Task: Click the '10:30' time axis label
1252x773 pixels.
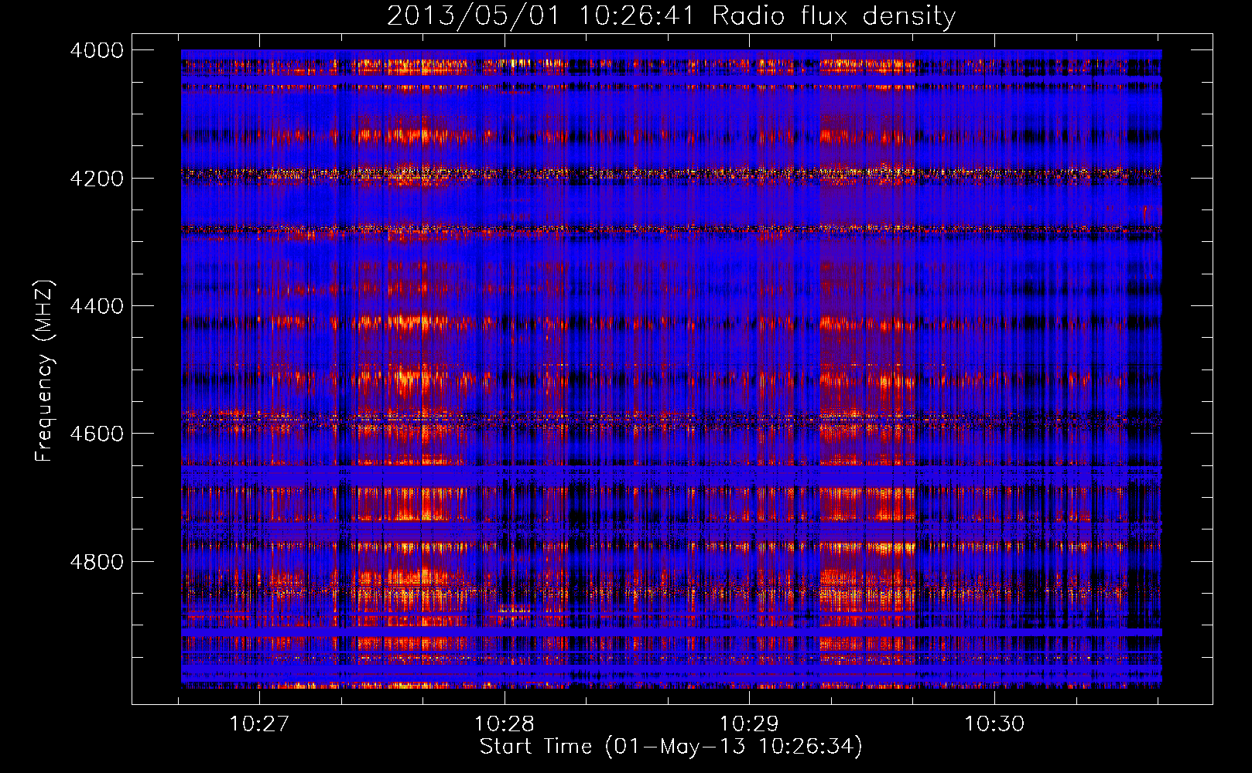Action: point(994,724)
